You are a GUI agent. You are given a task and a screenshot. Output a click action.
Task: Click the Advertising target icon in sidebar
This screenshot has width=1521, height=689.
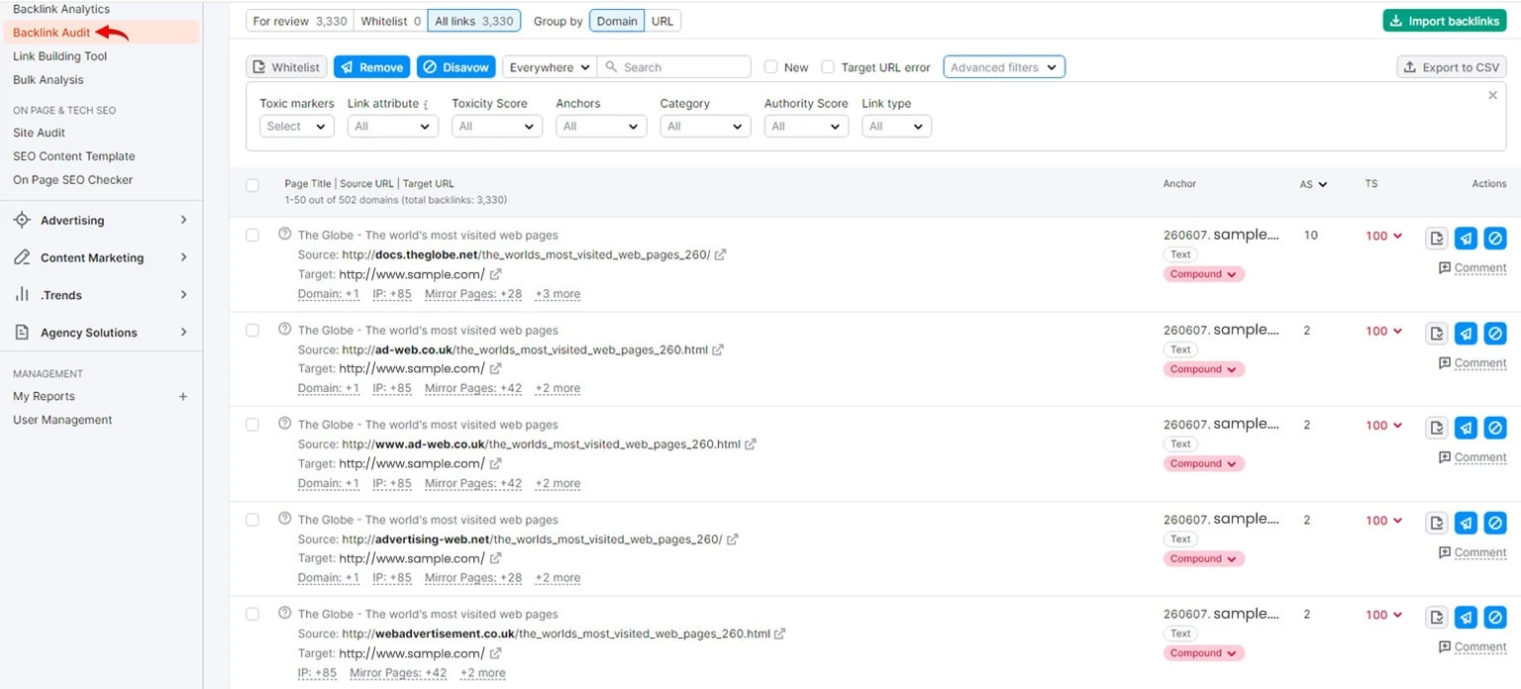pos(22,220)
